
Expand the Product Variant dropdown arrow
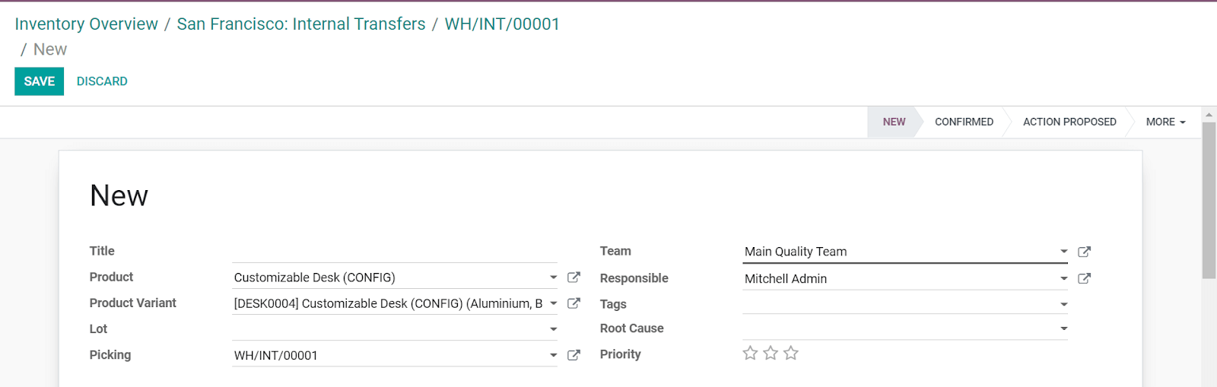[554, 303]
